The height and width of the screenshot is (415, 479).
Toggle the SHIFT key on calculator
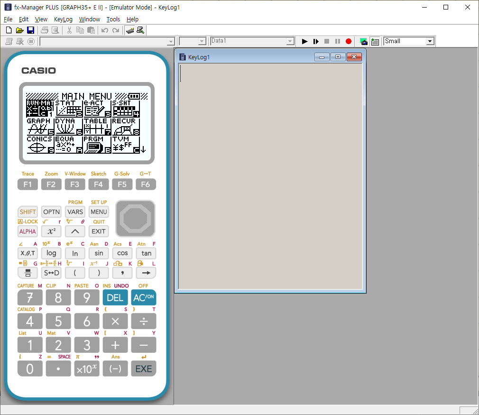tap(28, 212)
